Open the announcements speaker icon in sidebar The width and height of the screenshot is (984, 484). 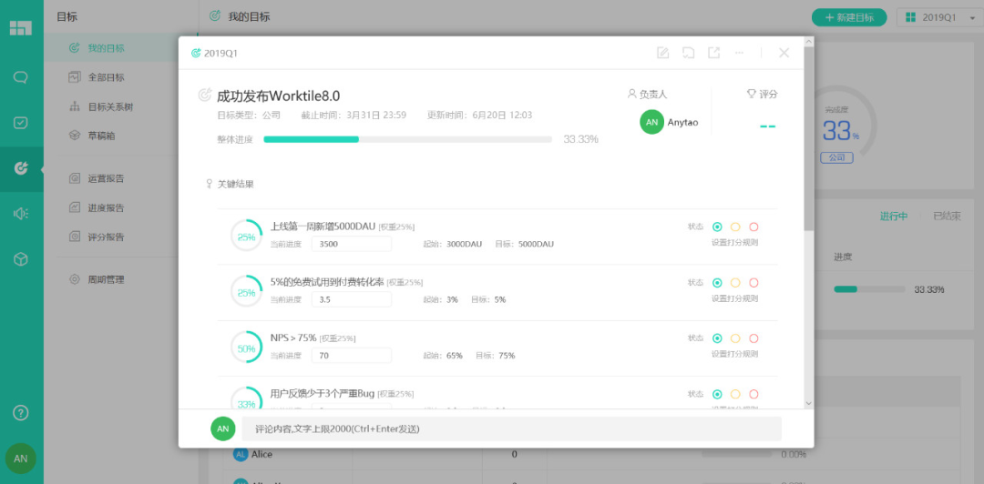pyautogui.click(x=21, y=214)
